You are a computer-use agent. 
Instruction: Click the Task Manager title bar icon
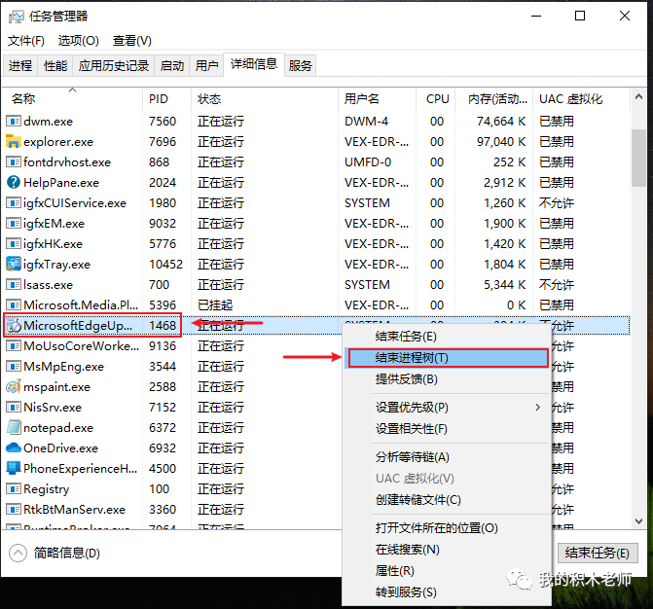coord(16,17)
